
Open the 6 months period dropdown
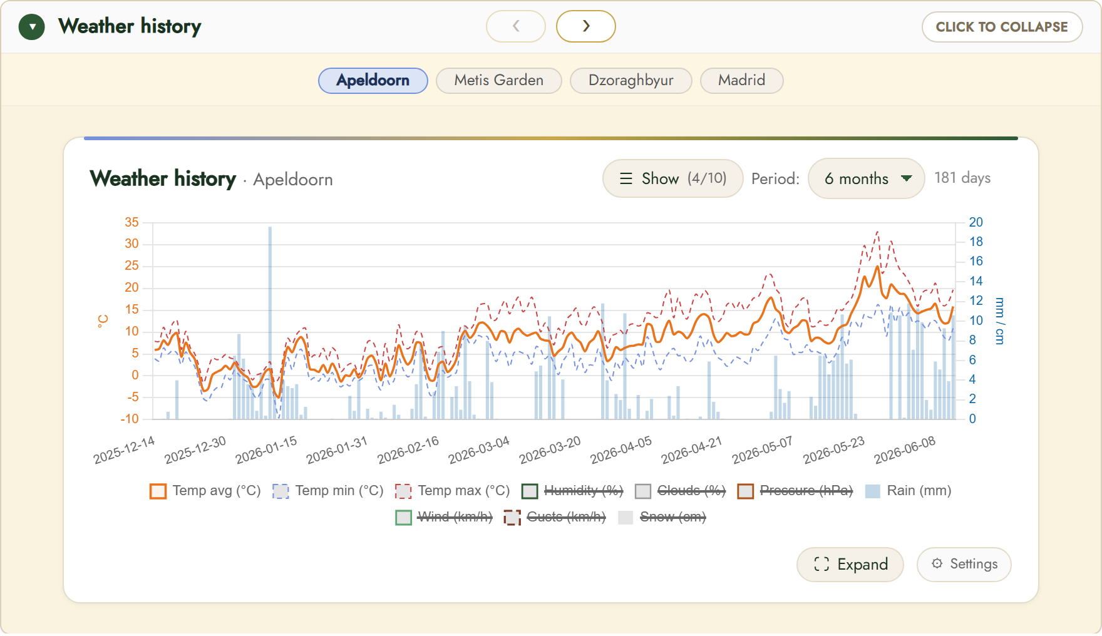pyautogui.click(x=866, y=178)
